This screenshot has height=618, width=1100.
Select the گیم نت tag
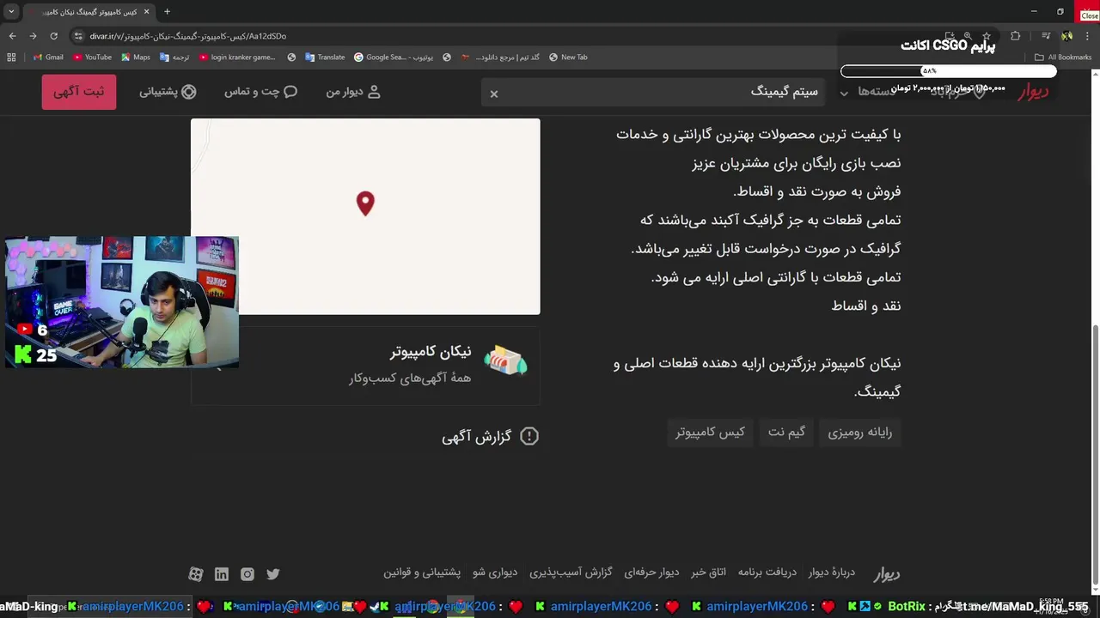786,433
